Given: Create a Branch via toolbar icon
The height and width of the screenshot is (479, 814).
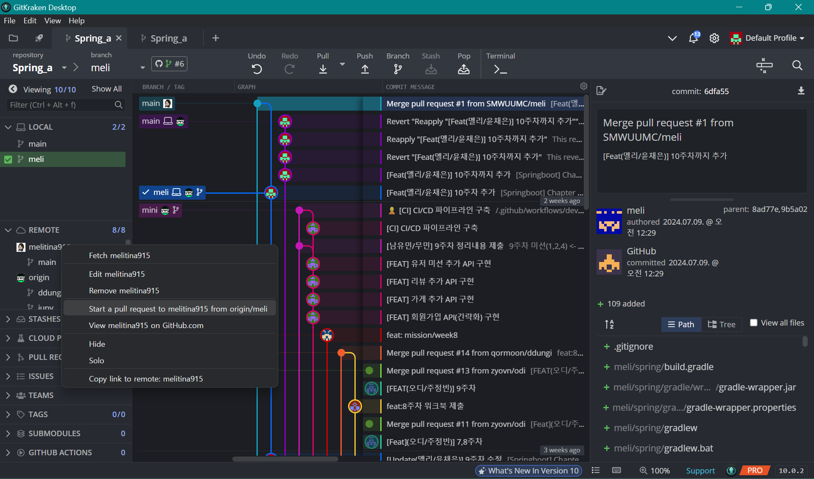Looking at the screenshot, I should point(397,69).
